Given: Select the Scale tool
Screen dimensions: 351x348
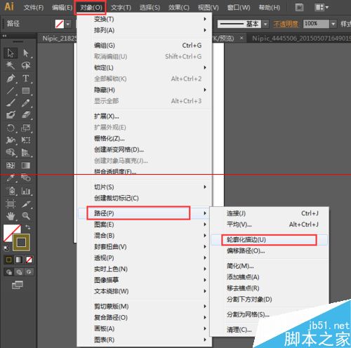Looking at the screenshot, I should [26, 128].
